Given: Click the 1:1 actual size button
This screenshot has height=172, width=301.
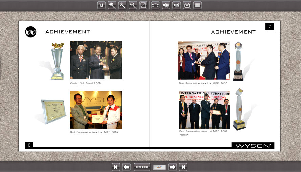Looking at the screenshot, I should (101, 5).
